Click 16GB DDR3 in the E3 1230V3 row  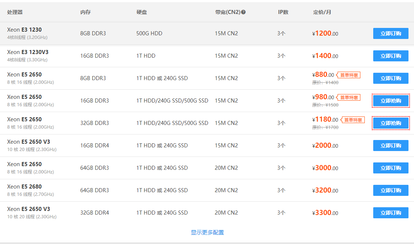click(x=94, y=56)
